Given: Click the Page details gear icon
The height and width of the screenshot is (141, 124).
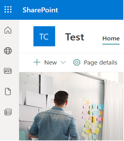Looking at the screenshot, I should (77, 62).
